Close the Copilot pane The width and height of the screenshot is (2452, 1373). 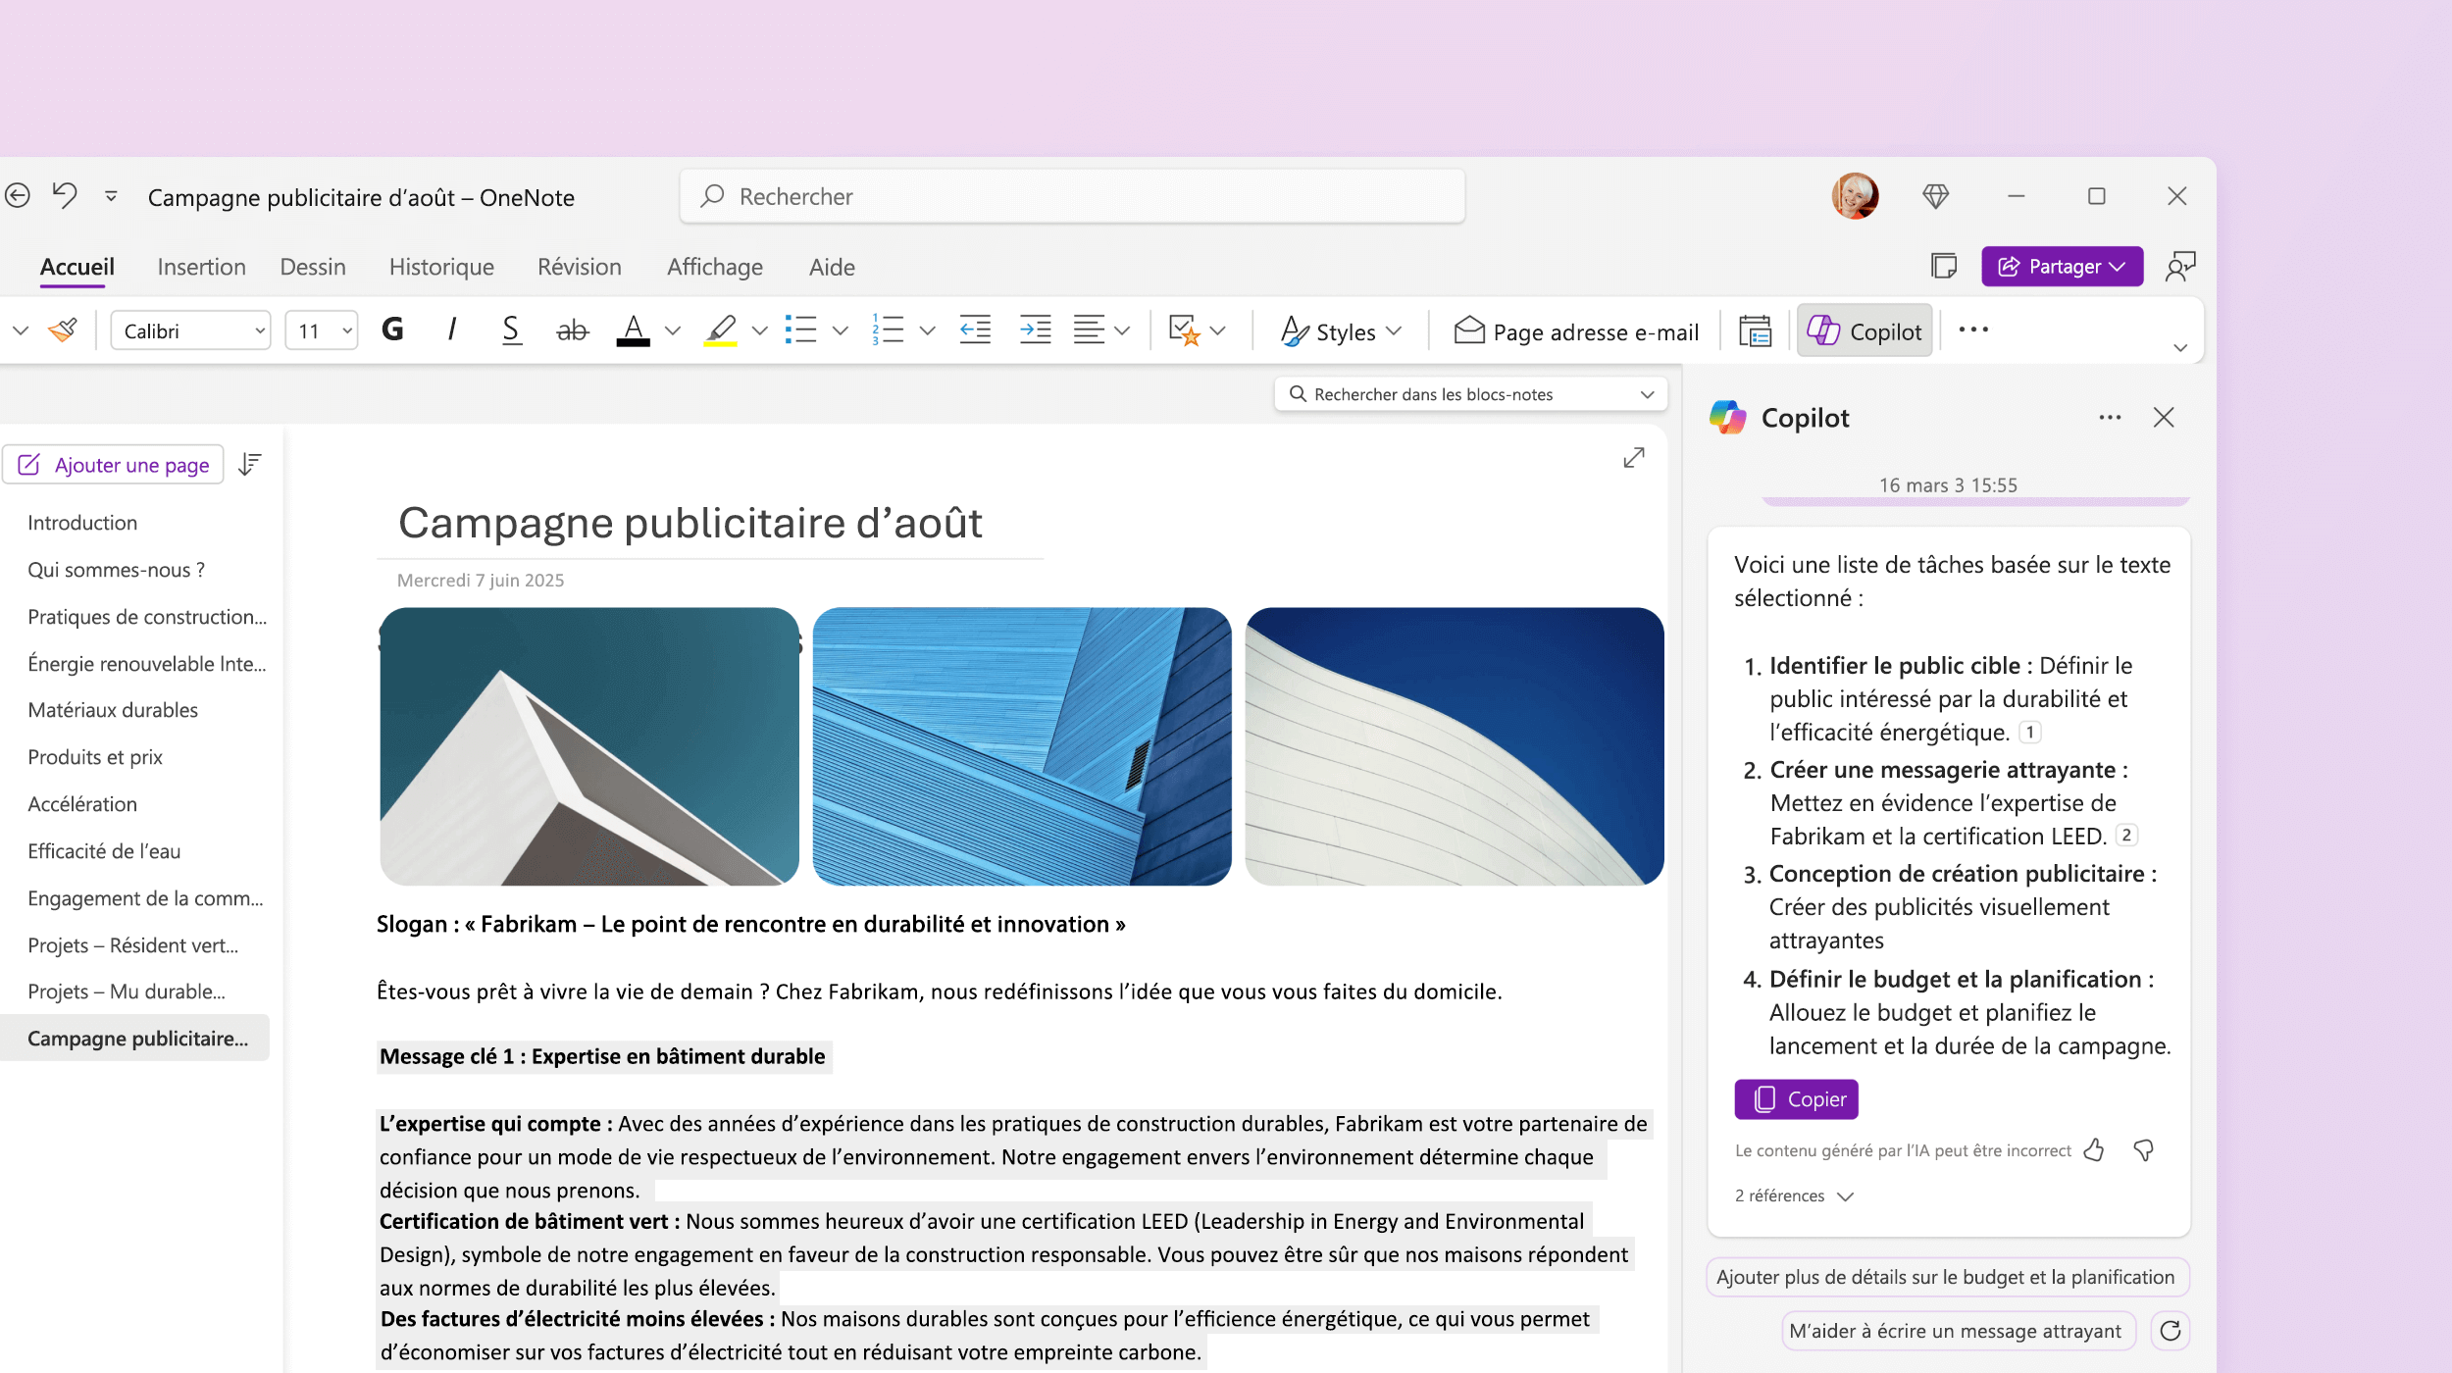pos(2164,418)
